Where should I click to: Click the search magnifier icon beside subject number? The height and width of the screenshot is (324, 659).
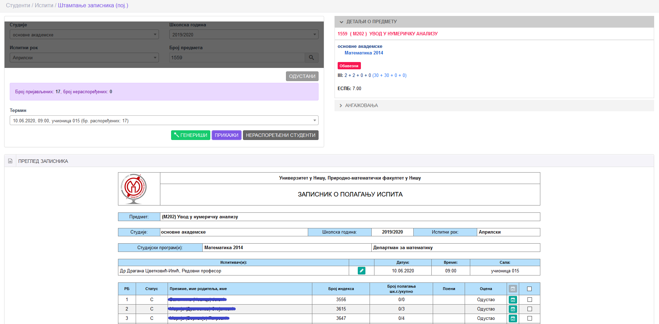coord(311,58)
